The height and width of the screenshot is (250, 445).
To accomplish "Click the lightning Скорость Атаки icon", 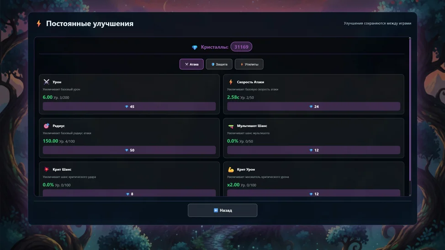I will (x=231, y=82).
